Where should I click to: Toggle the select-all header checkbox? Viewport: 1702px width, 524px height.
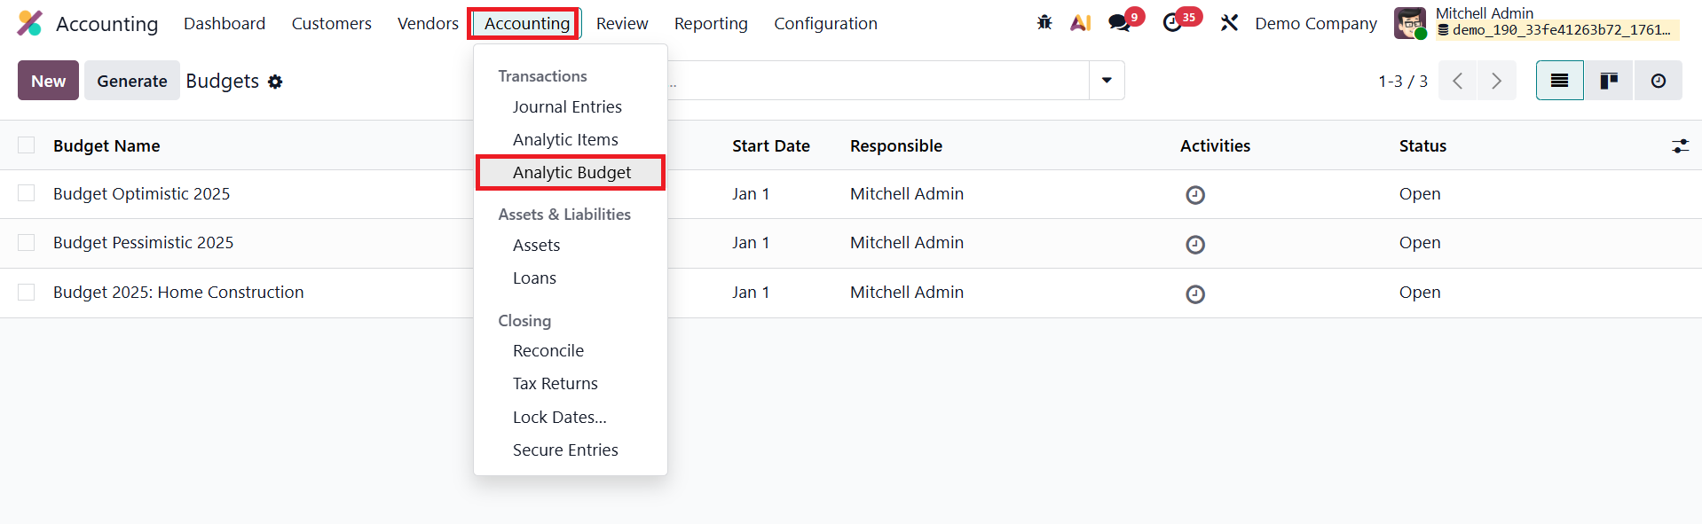(x=27, y=145)
